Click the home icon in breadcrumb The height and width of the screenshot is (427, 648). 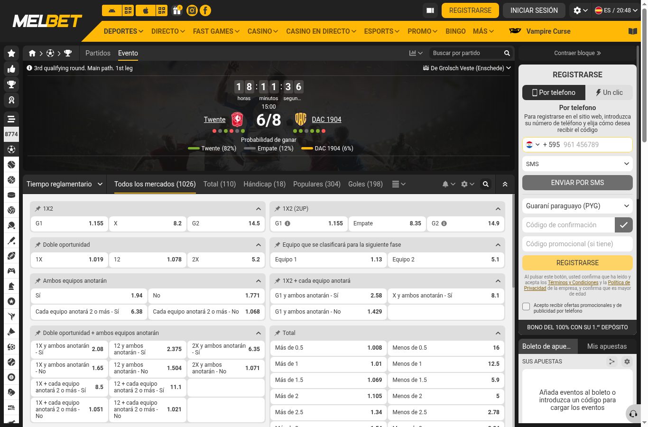[32, 53]
